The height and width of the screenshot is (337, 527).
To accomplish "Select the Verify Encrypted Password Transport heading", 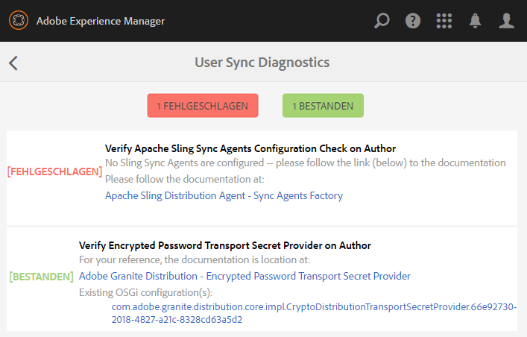I will click(225, 245).
